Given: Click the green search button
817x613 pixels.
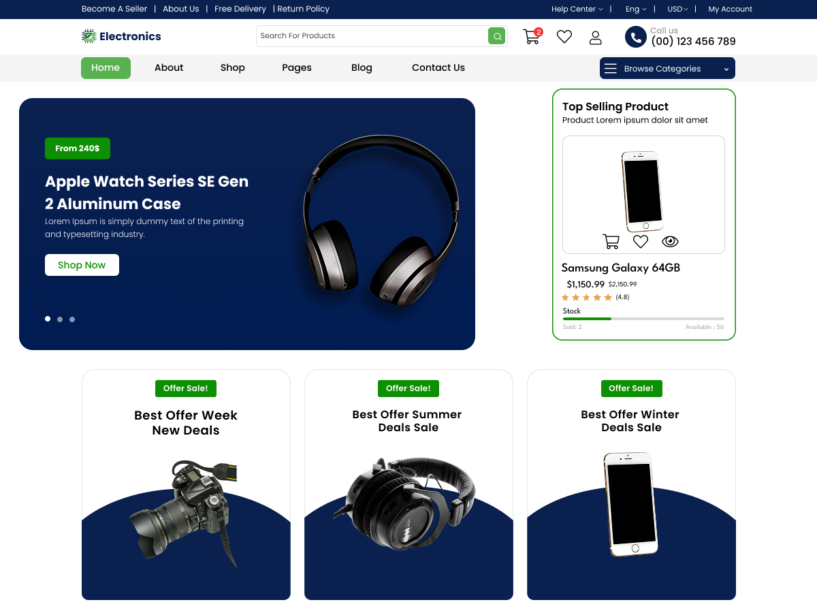Looking at the screenshot, I should 496,35.
